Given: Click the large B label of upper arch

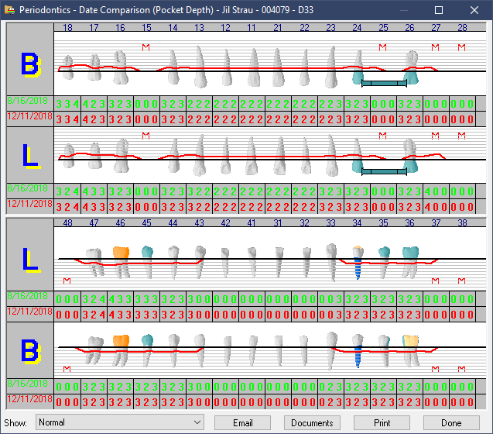Looking at the screenshot, I should point(30,65).
